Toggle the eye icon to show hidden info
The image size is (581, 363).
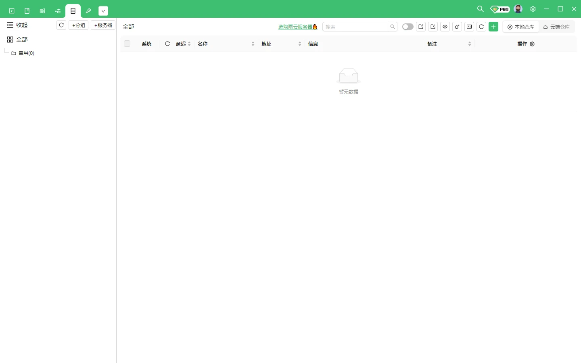445,27
